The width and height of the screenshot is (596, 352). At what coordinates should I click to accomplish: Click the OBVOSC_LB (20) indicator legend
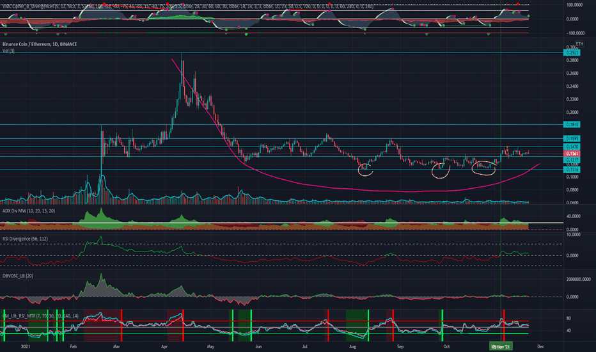[18, 275]
